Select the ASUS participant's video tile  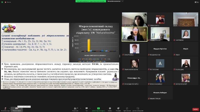[x=185, y=19]
